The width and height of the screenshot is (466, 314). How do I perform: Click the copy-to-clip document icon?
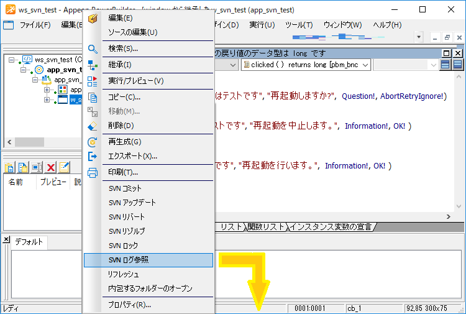(x=23, y=168)
